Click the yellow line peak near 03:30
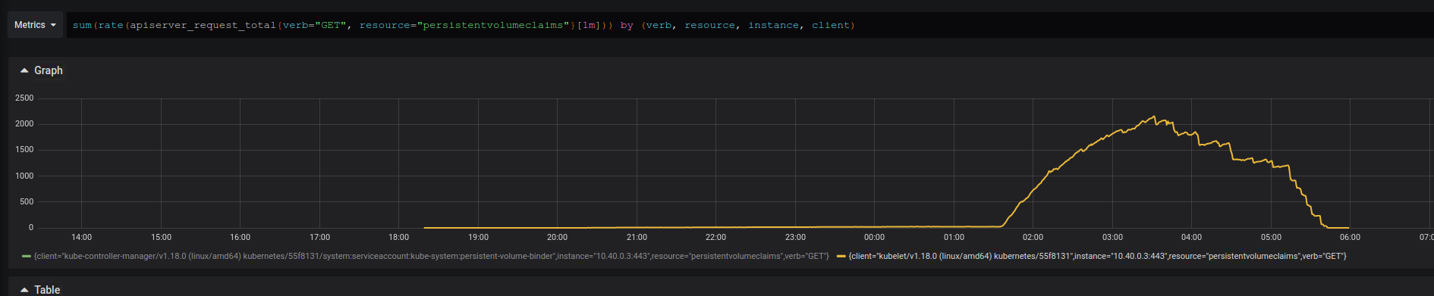The height and width of the screenshot is (296, 1434). click(x=1154, y=117)
